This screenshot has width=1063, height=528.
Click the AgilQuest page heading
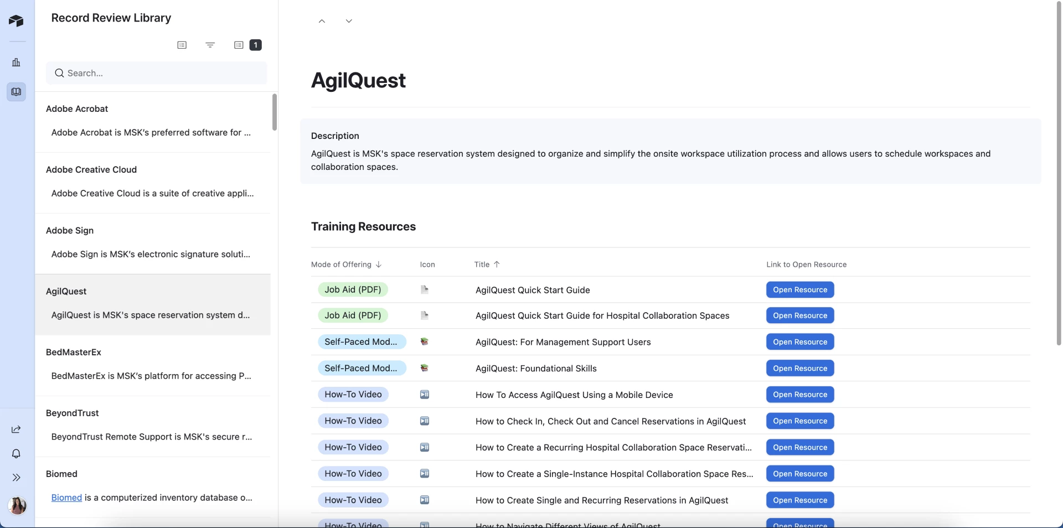358,81
